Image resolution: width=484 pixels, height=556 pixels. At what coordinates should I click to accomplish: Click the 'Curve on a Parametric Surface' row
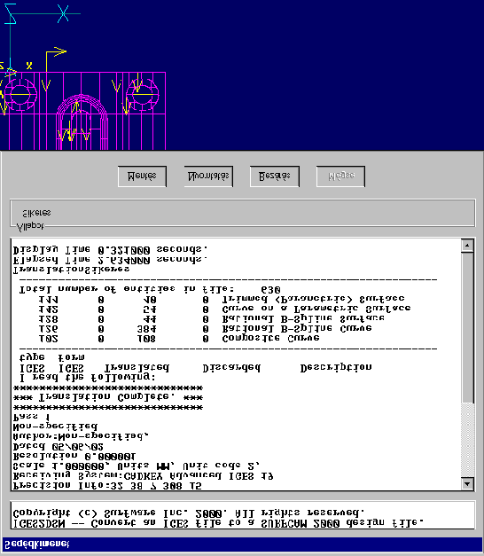tap(224, 309)
